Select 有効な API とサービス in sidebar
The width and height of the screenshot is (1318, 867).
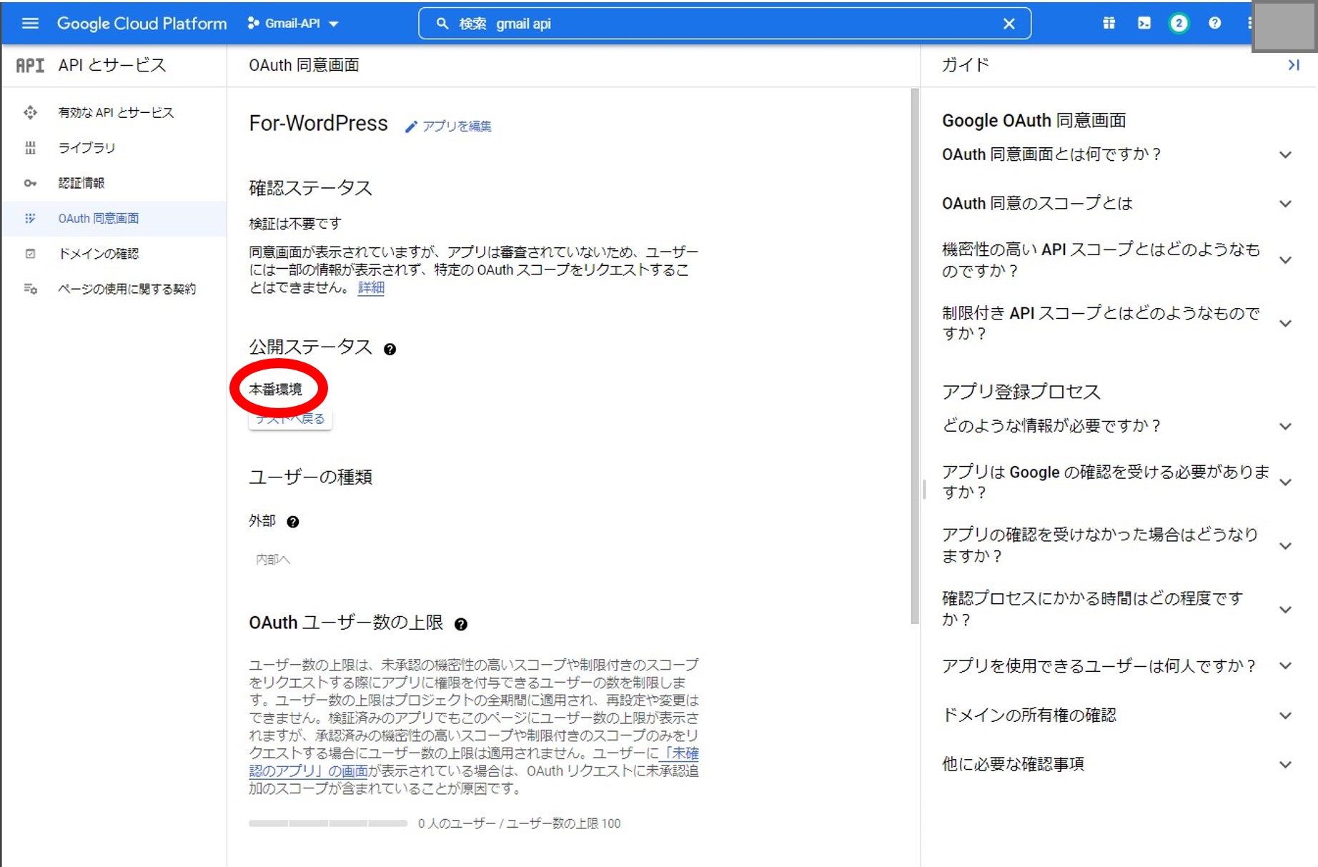[114, 112]
